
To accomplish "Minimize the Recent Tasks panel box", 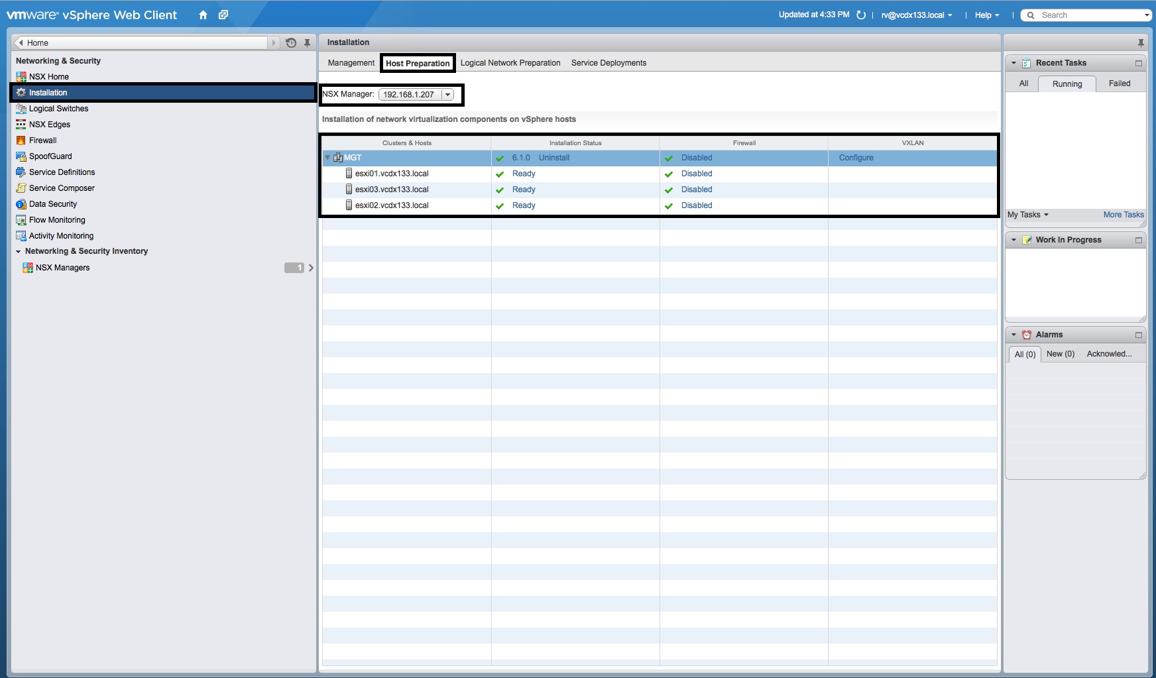I will click(x=1139, y=64).
